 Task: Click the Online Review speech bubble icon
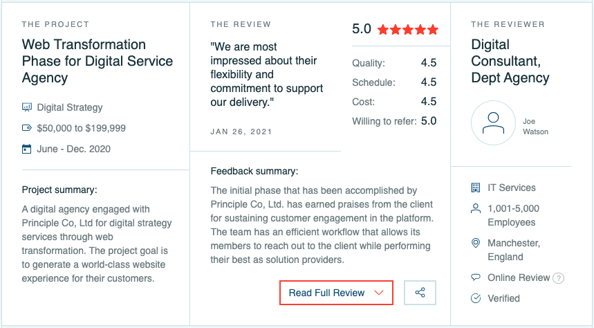[476, 277]
